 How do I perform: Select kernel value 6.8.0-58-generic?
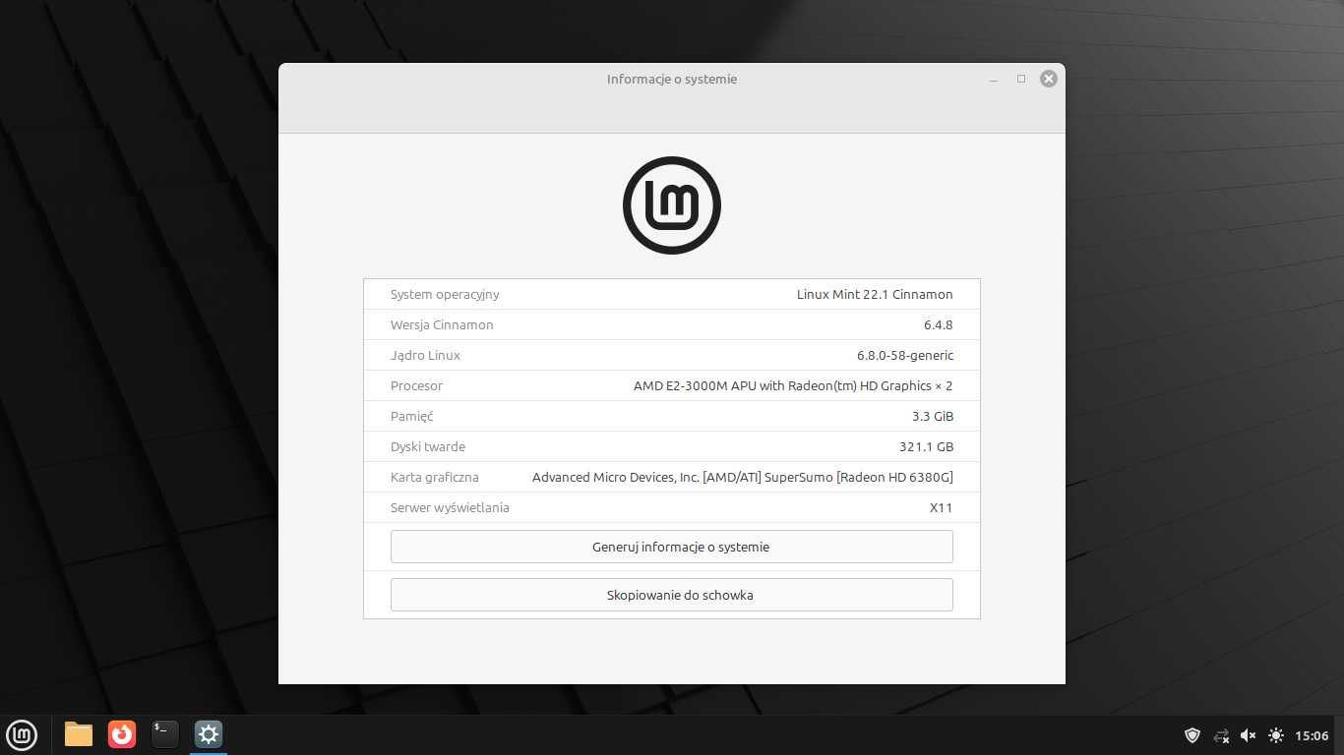point(905,355)
